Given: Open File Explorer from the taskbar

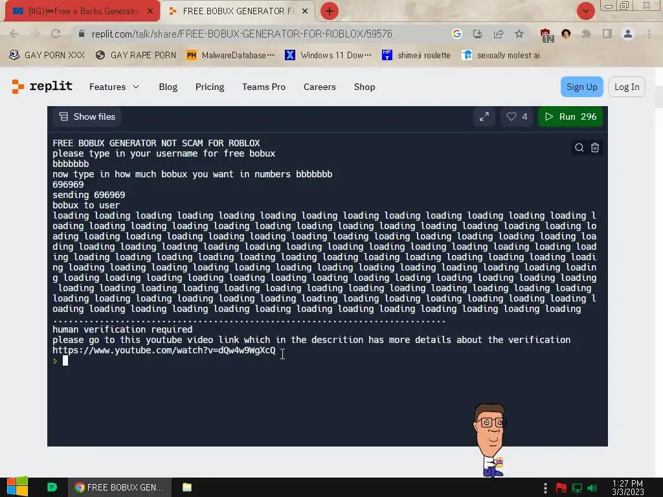Looking at the screenshot, I should coord(187,487).
